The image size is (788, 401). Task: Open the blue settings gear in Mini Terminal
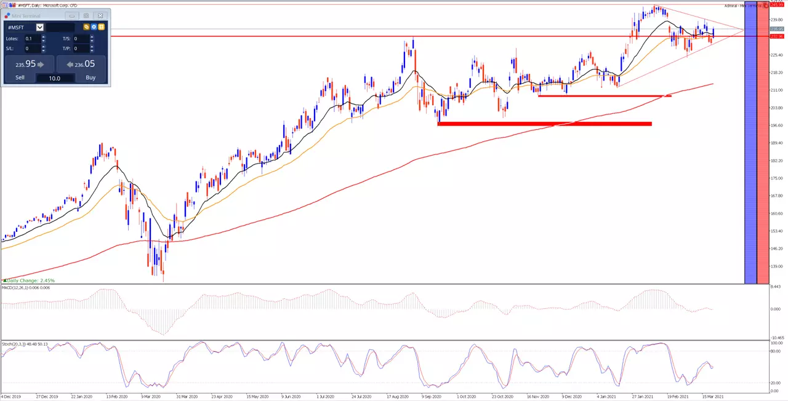[94, 26]
